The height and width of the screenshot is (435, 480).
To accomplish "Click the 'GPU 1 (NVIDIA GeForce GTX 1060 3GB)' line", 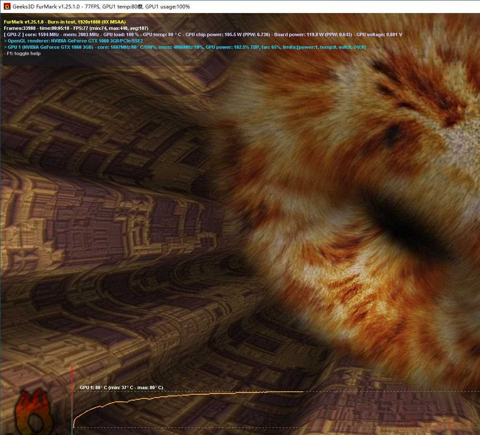I will point(184,47).
